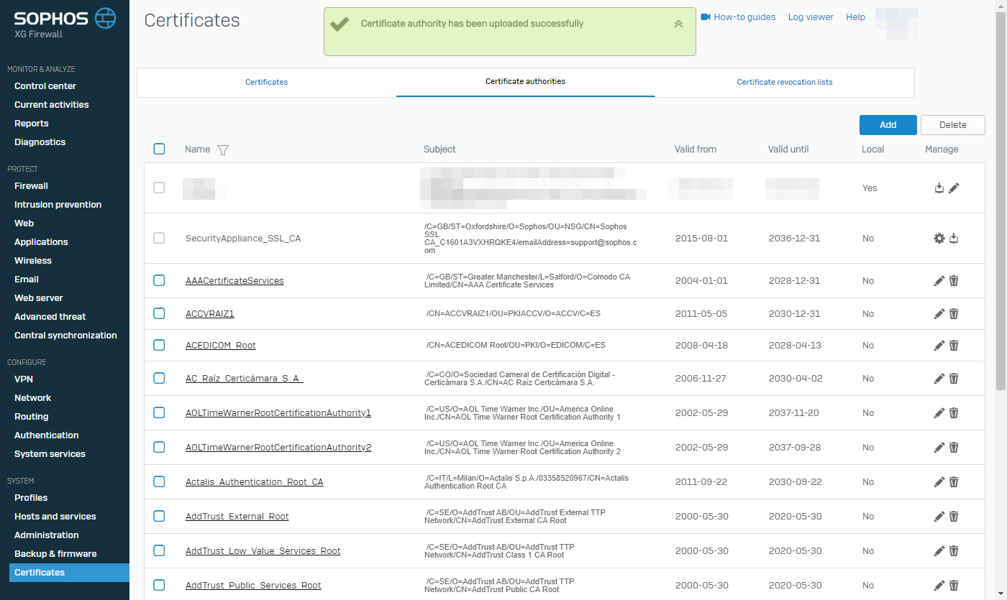This screenshot has width=1007, height=600.
Task: Open AddTrust_Public_Services_Root name link
Action: [x=253, y=586]
